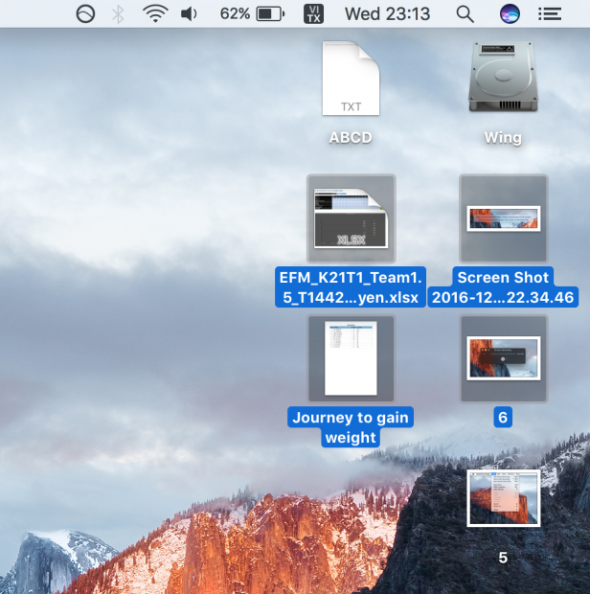590x594 pixels.
Task: Launch Siri from the menu bar
Action: (511, 14)
